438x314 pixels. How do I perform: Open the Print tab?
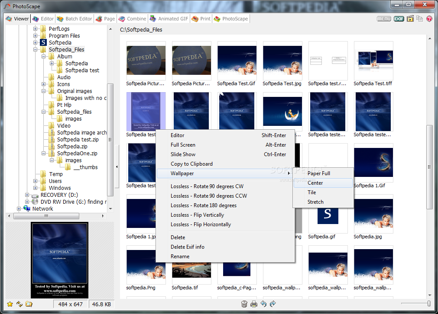click(x=201, y=19)
